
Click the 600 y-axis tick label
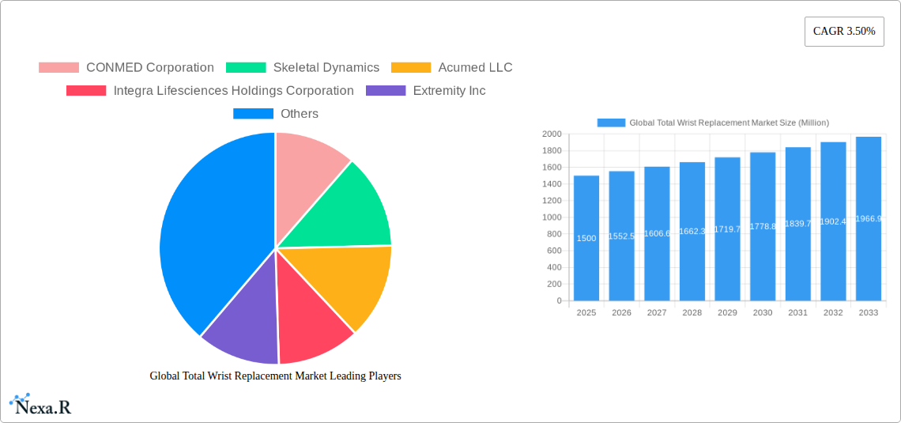pos(554,251)
